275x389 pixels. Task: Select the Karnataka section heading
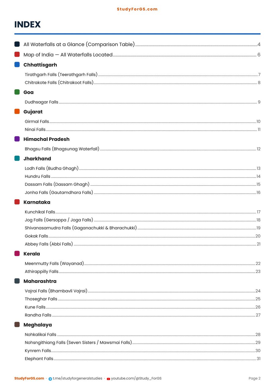click(37, 202)
